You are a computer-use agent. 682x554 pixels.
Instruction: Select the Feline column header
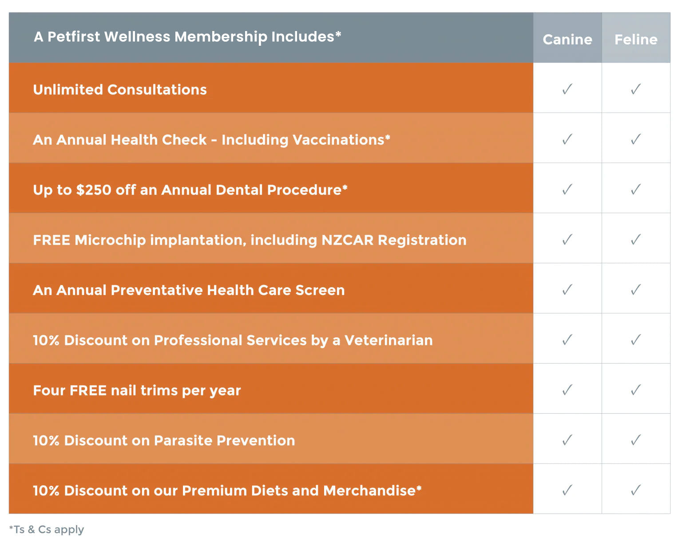tap(636, 40)
